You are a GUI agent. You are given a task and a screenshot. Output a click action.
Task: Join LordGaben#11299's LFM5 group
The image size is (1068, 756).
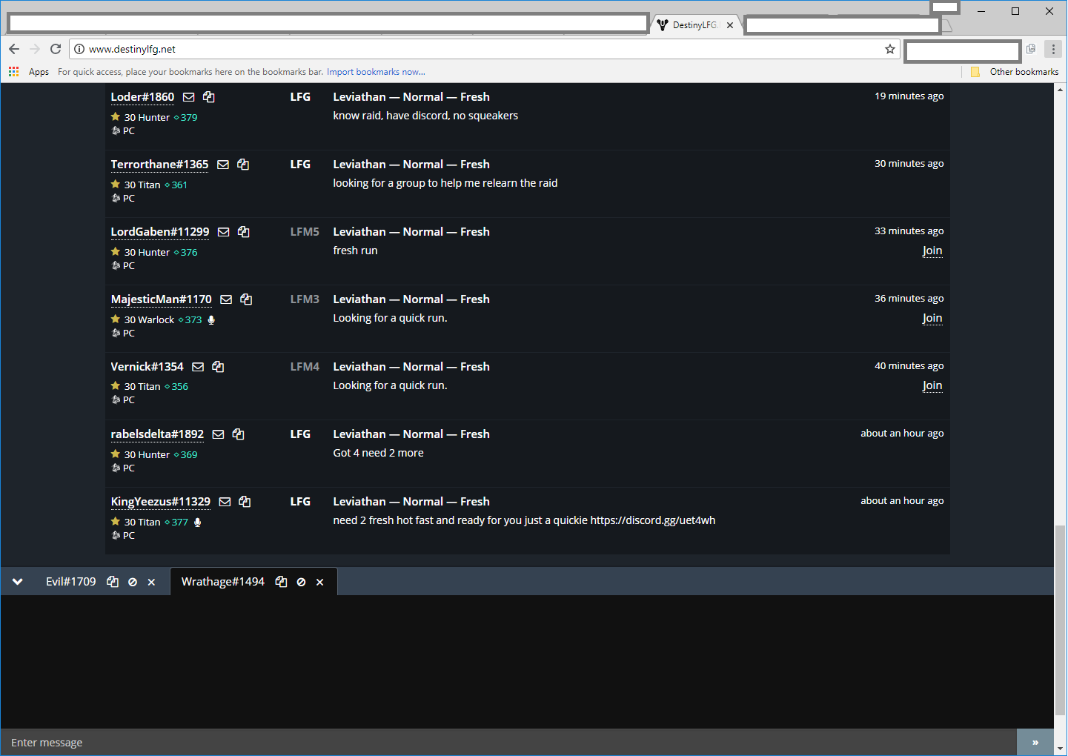(x=932, y=251)
